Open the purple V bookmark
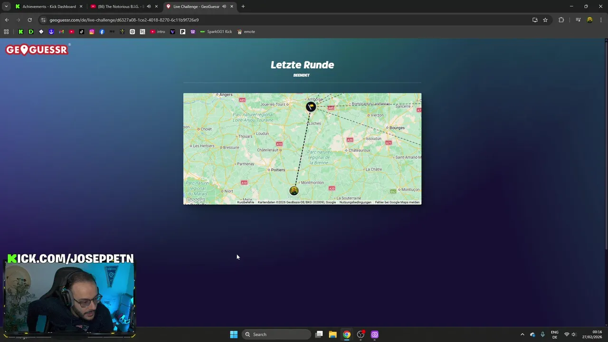608x342 pixels. pyautogui.click(x=172, y=32)
